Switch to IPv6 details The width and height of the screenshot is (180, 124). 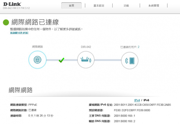(146, 100)
